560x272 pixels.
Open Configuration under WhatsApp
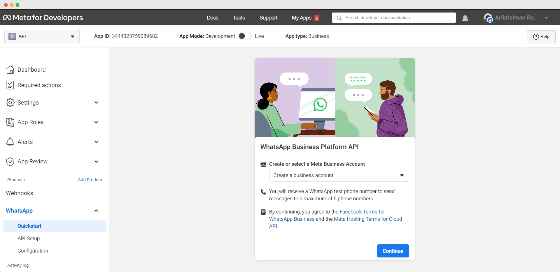(33, 251)
